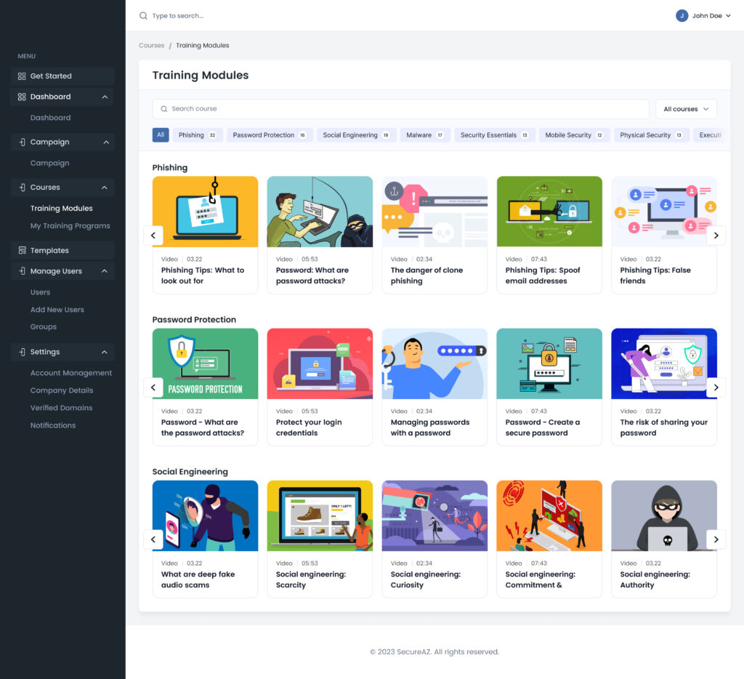Click the Get Started grid icon
This screenshot has width=744, height=679.
coord(22,76)
